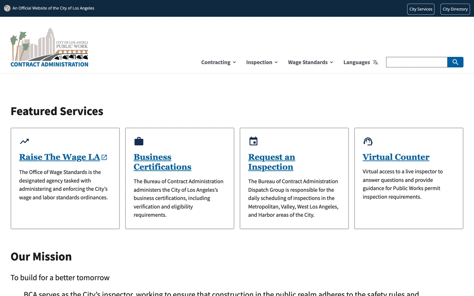Expand the Wage Standards menu chevron
Image resolution: width=474 pixels, height=296 pixels.
pos(331,62)
